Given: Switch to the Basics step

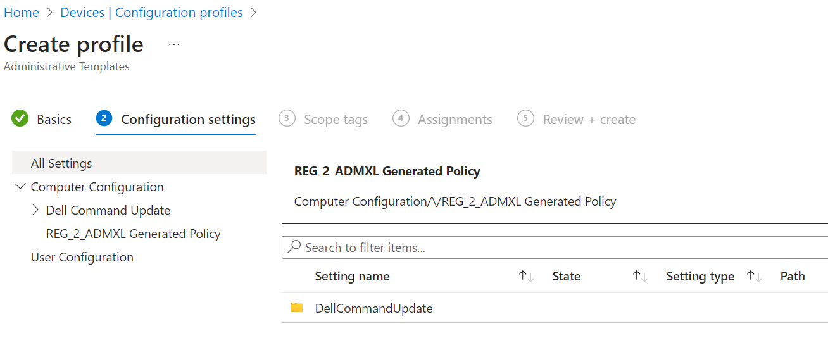Looking at the screenshot, I should pyautogui.click(x=54, y=119).
